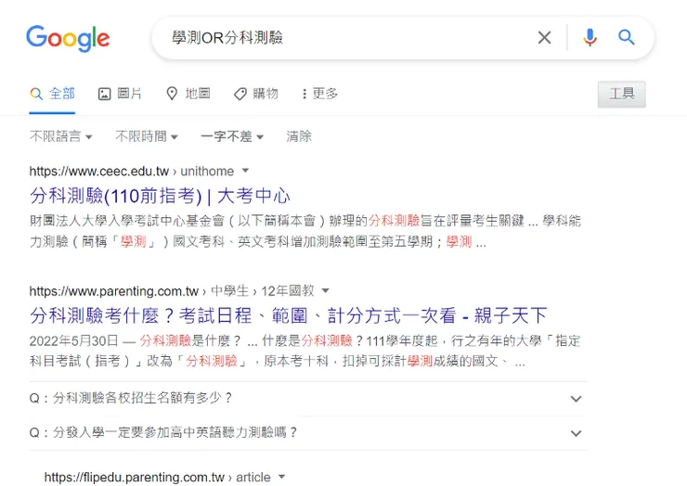Click 清除 to reset filters
The image size is (687, 486).
click(299, 136)
